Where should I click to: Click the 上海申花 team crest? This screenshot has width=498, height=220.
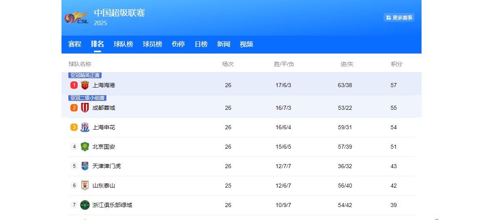85,127
